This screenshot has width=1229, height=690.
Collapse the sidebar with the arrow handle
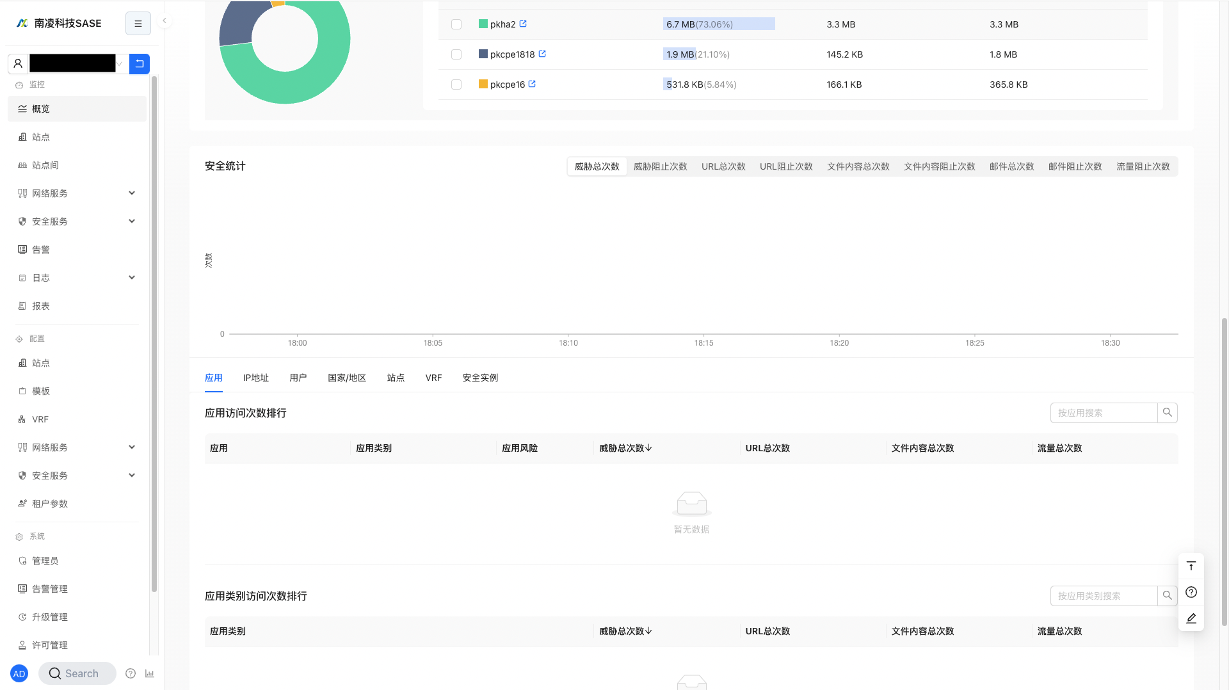coord(165,21)
